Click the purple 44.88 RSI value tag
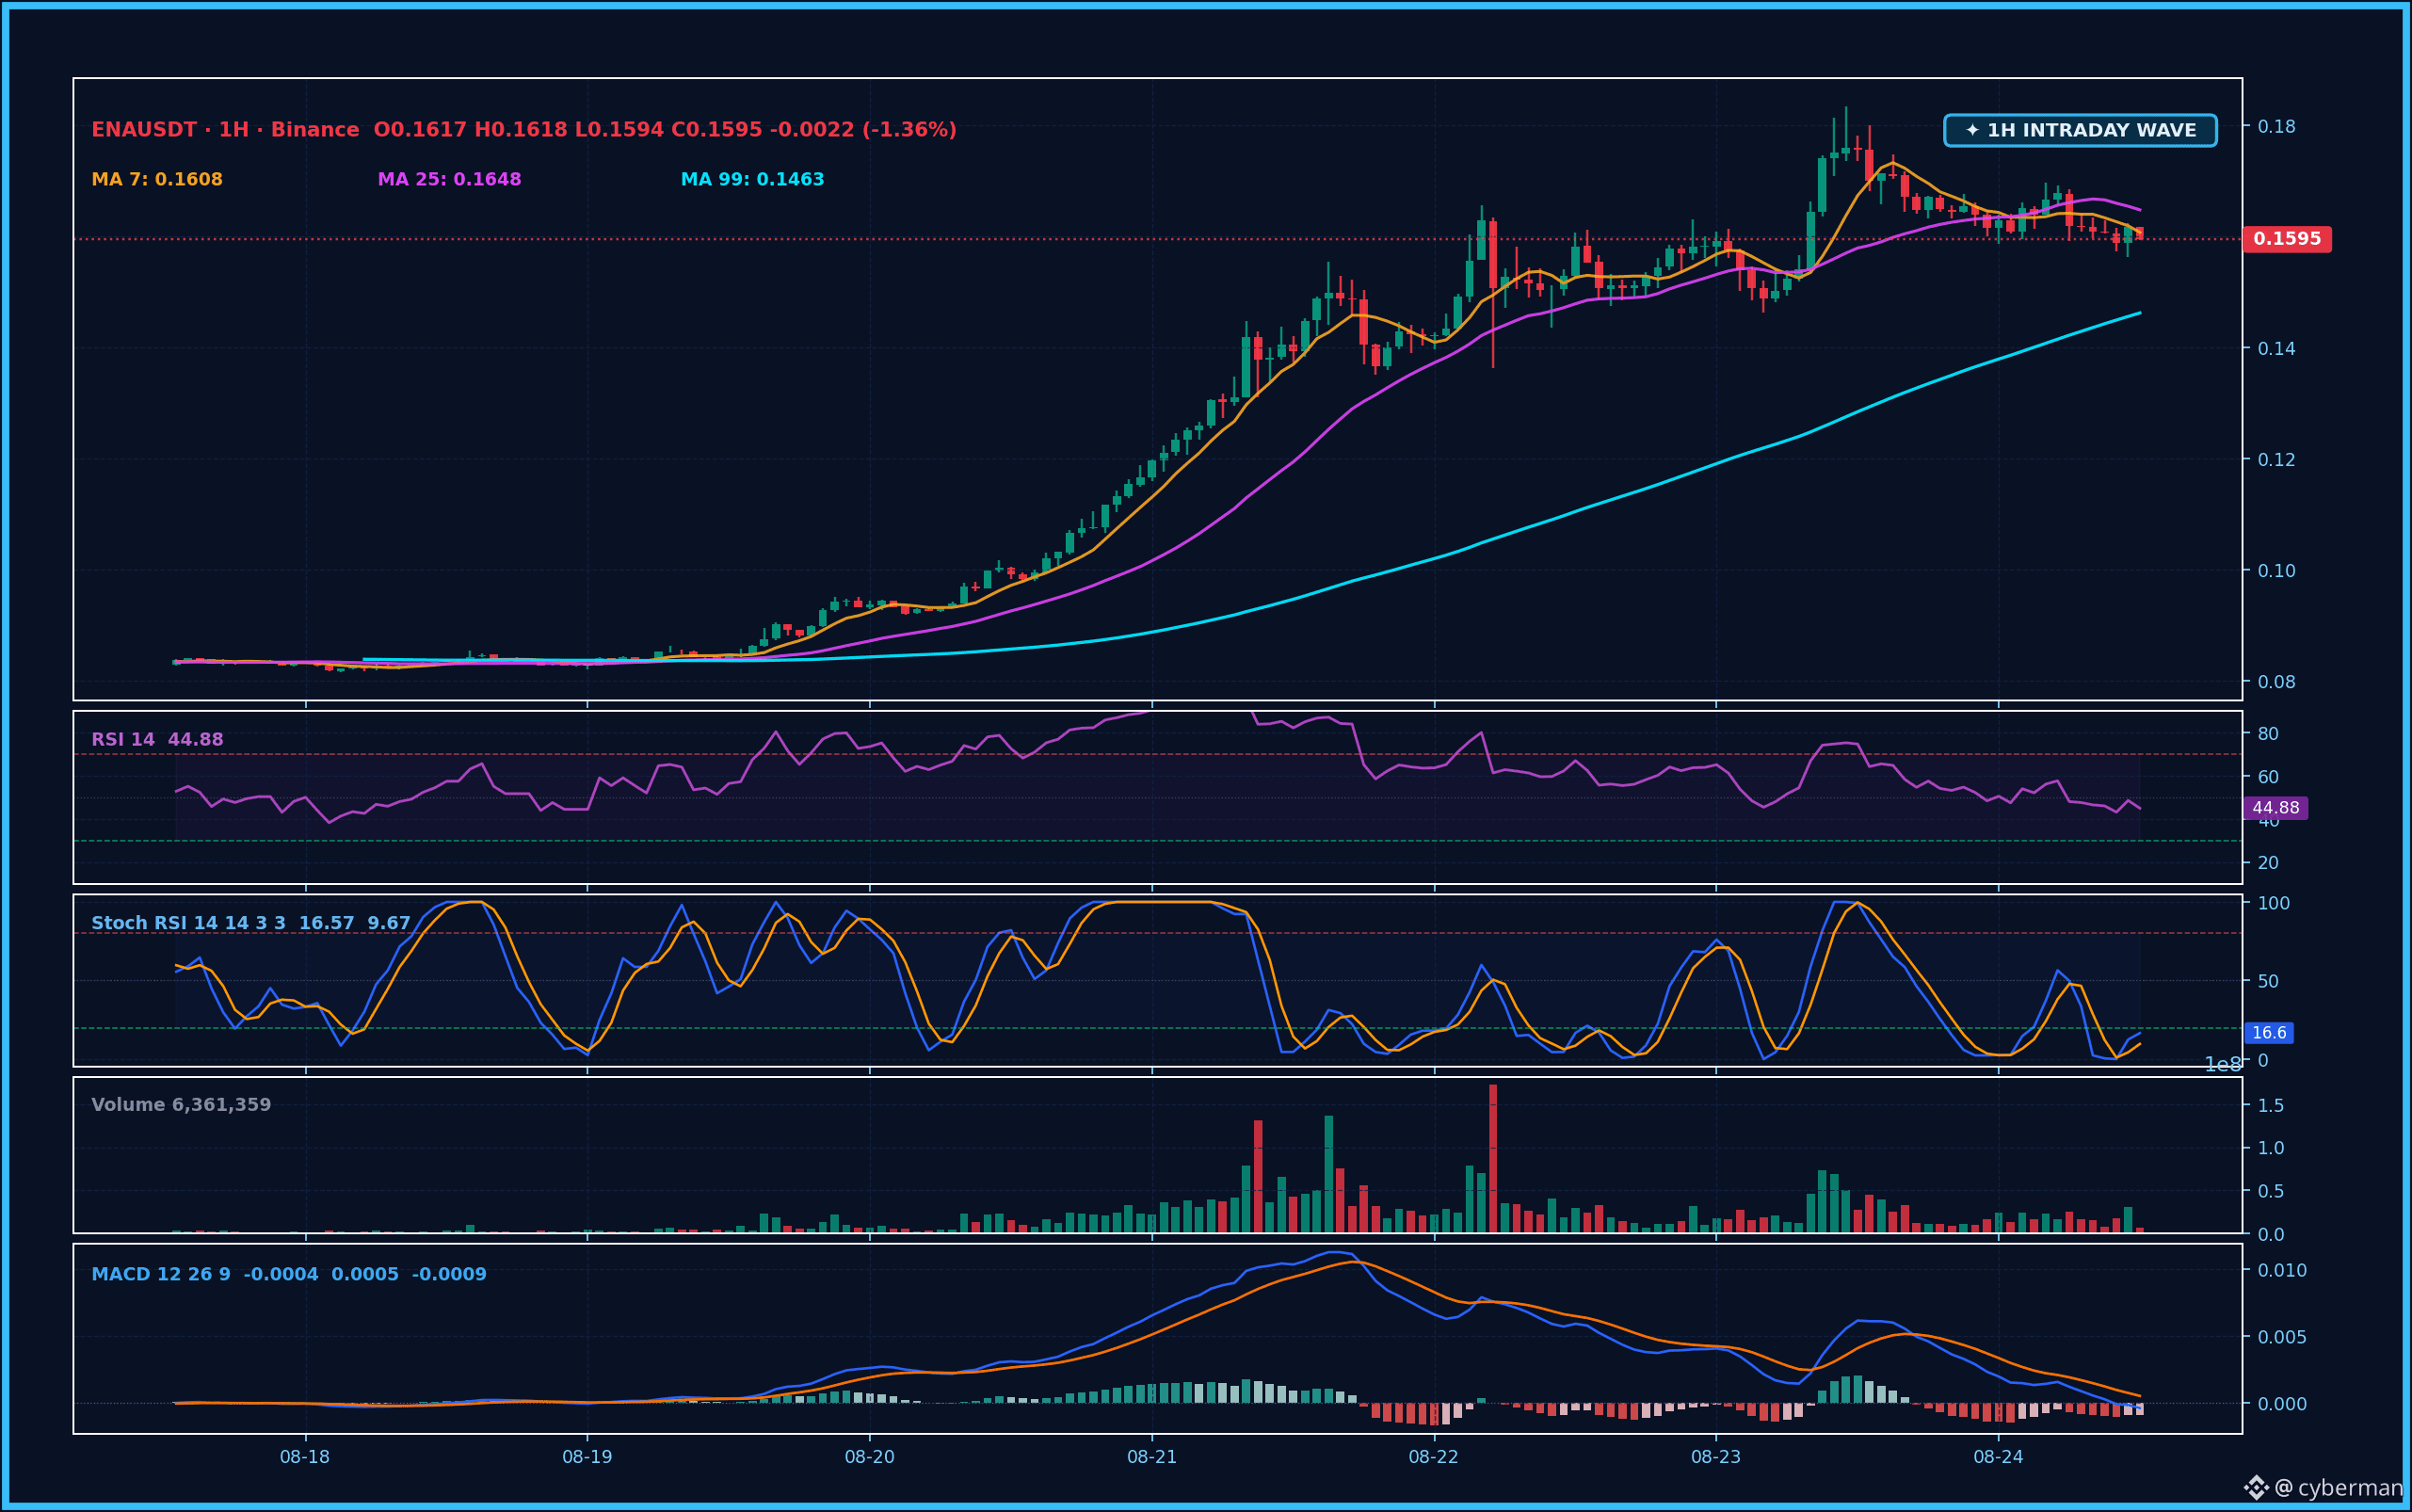 pos(2275,808)
